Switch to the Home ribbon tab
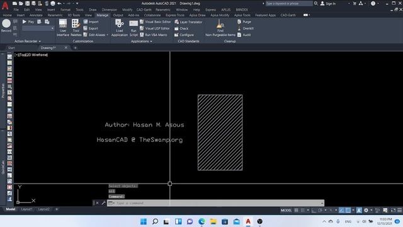The image size is (403, 227). point(7,15)
